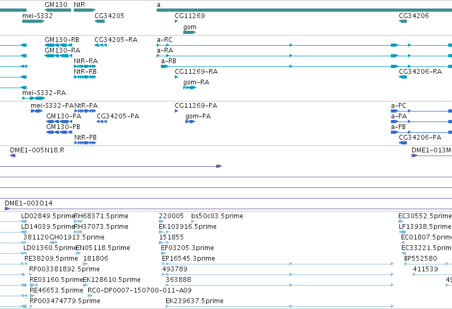Screen dimensions: 452x309
Task: Choose transcript label 'a-RB'
Action: pos(168,61)
